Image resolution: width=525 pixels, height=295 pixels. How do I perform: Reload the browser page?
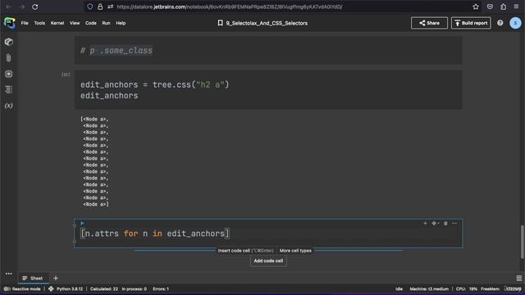coord(34,7)
